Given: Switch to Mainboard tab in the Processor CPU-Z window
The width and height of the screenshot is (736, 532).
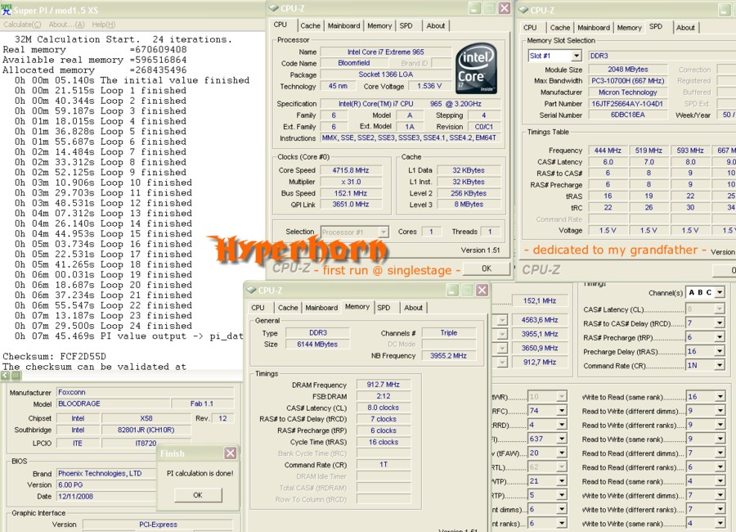Looking at the screenshot, I should 343,26.
